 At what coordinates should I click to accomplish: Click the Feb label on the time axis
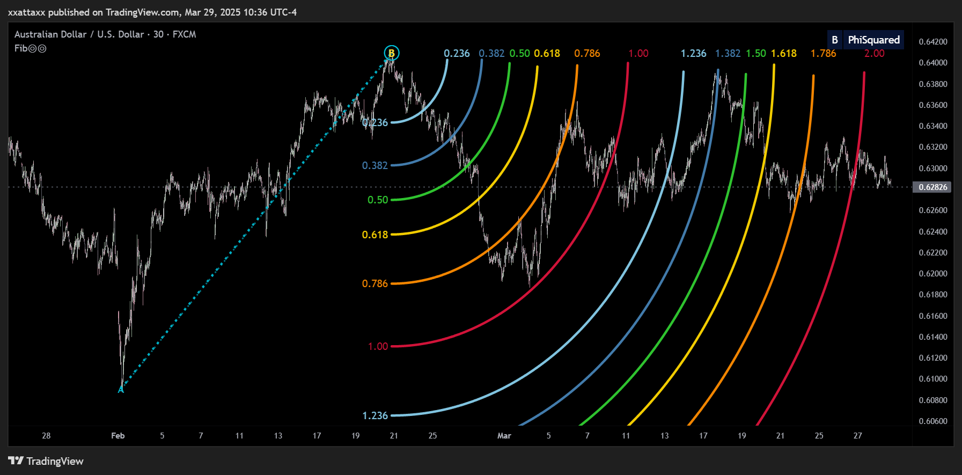pos(118,436)
